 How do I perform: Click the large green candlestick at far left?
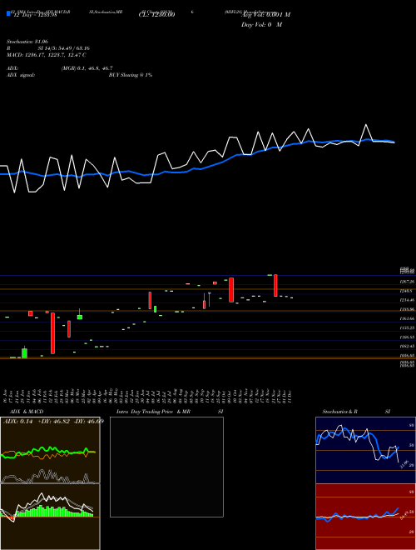pyautogui.click(x=24, y=352)
